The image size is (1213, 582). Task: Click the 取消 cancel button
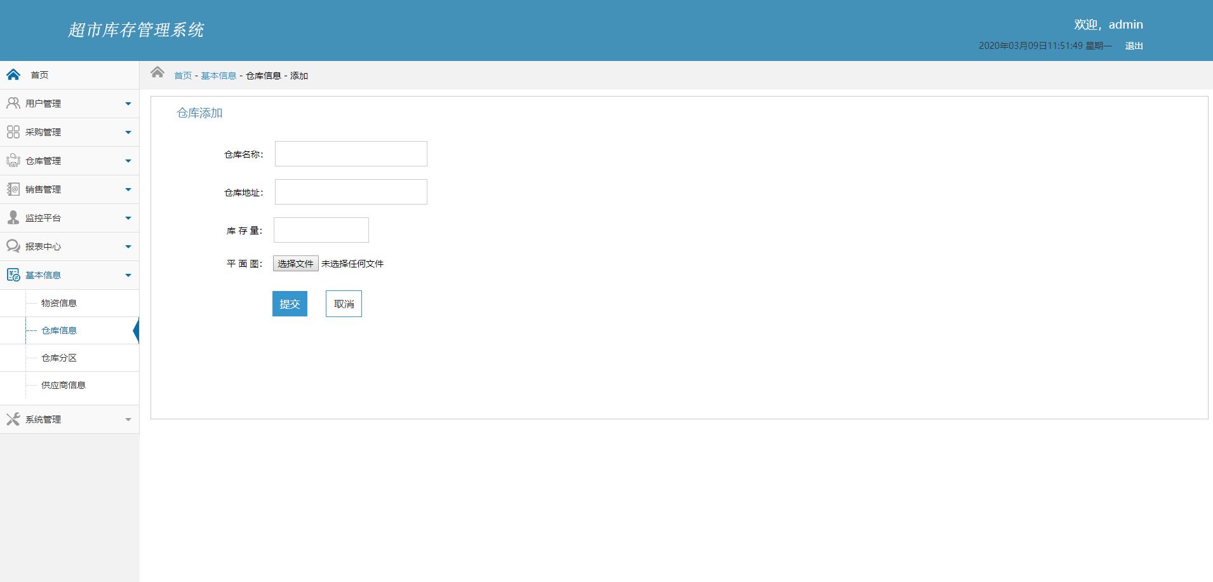click(344, 304)
